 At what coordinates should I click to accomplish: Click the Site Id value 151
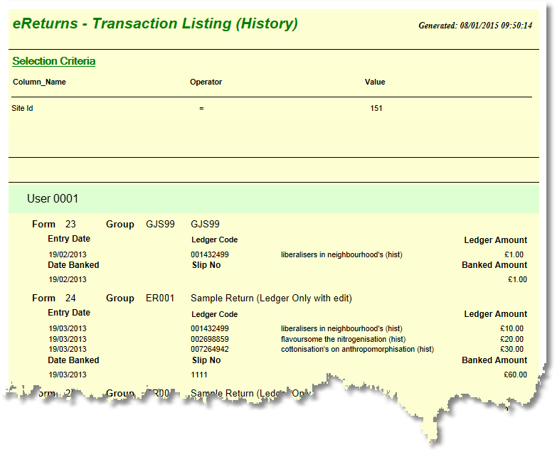[x=376, y=109]
